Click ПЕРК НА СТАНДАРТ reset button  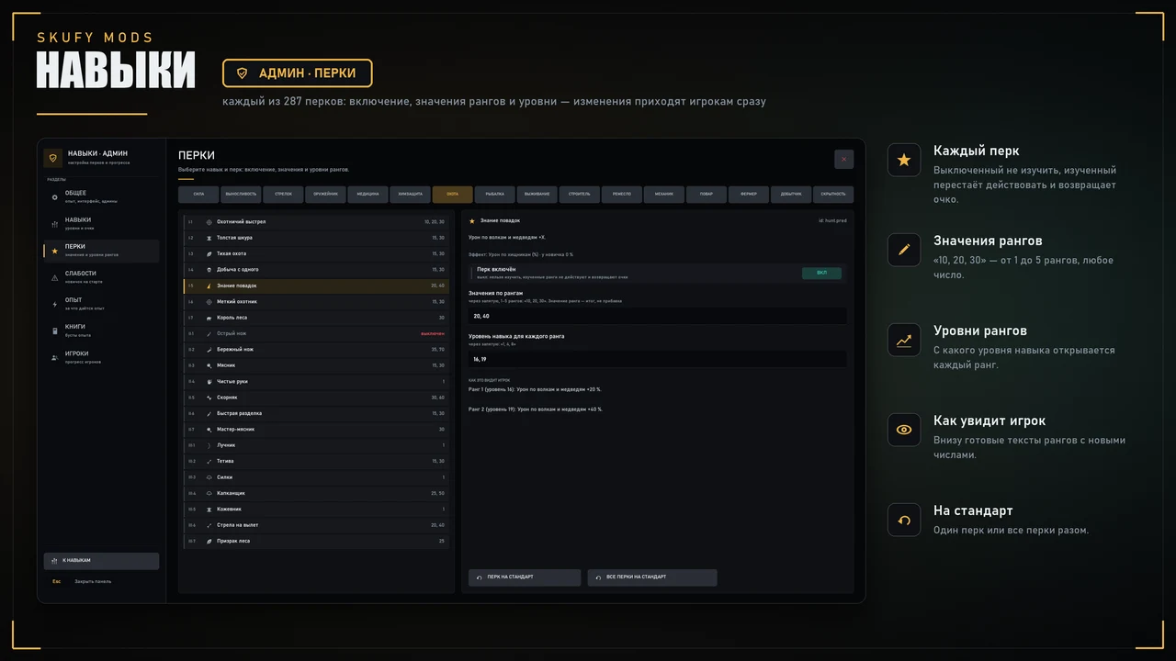pyautogui.click(x=525, y=577)
